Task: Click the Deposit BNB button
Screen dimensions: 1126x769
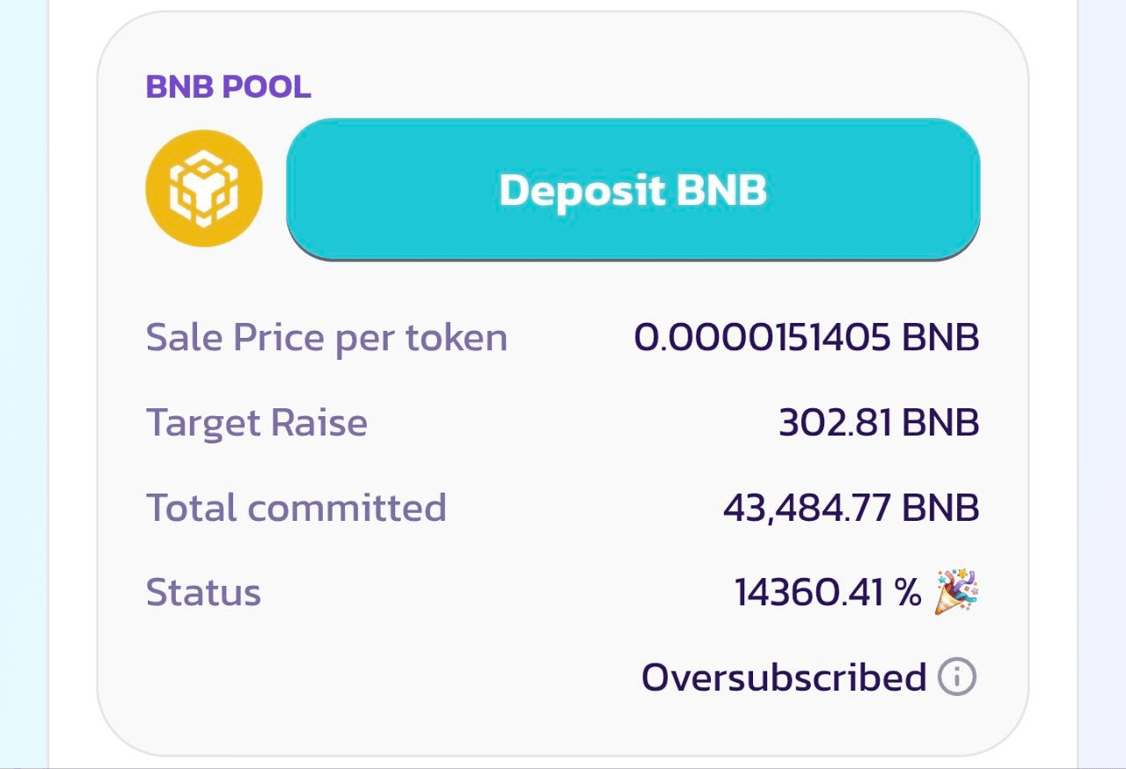Action: 632,189
